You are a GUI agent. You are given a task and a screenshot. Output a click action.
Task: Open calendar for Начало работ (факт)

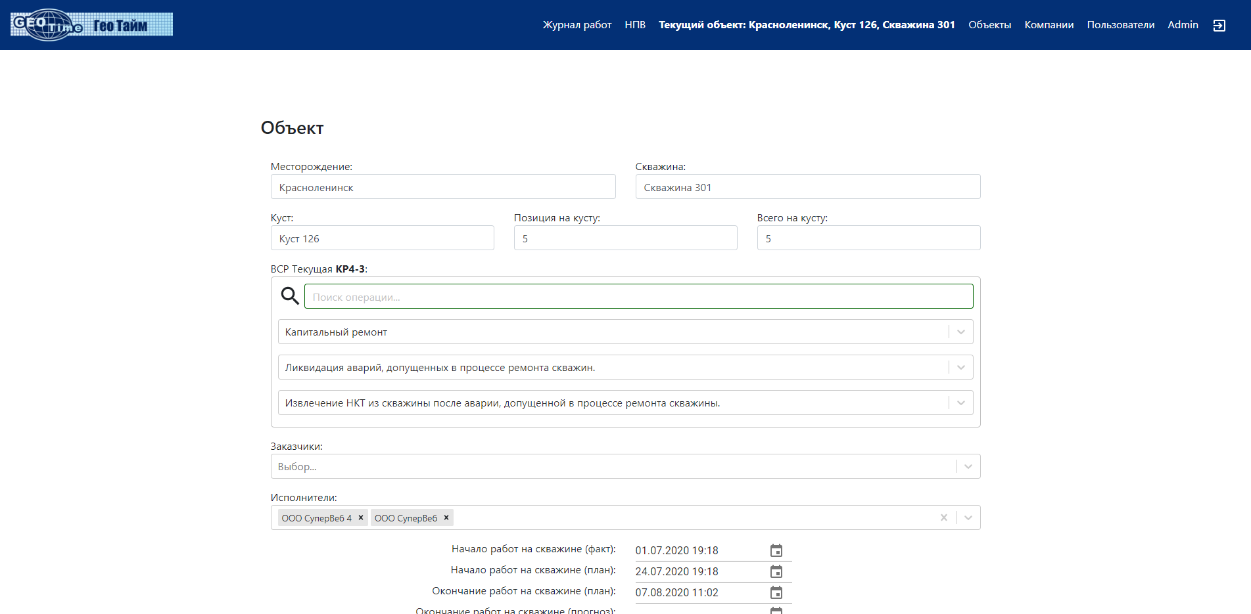[x=776, y=550]
